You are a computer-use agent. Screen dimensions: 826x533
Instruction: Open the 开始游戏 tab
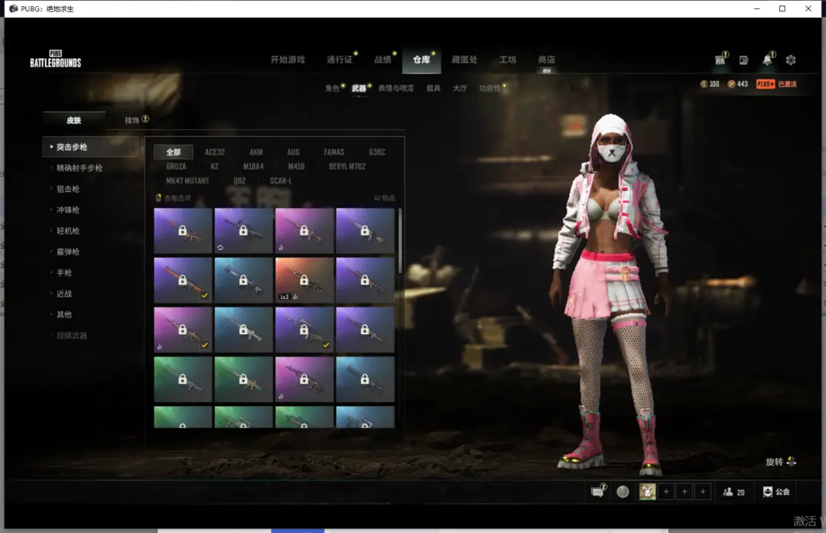288,60
